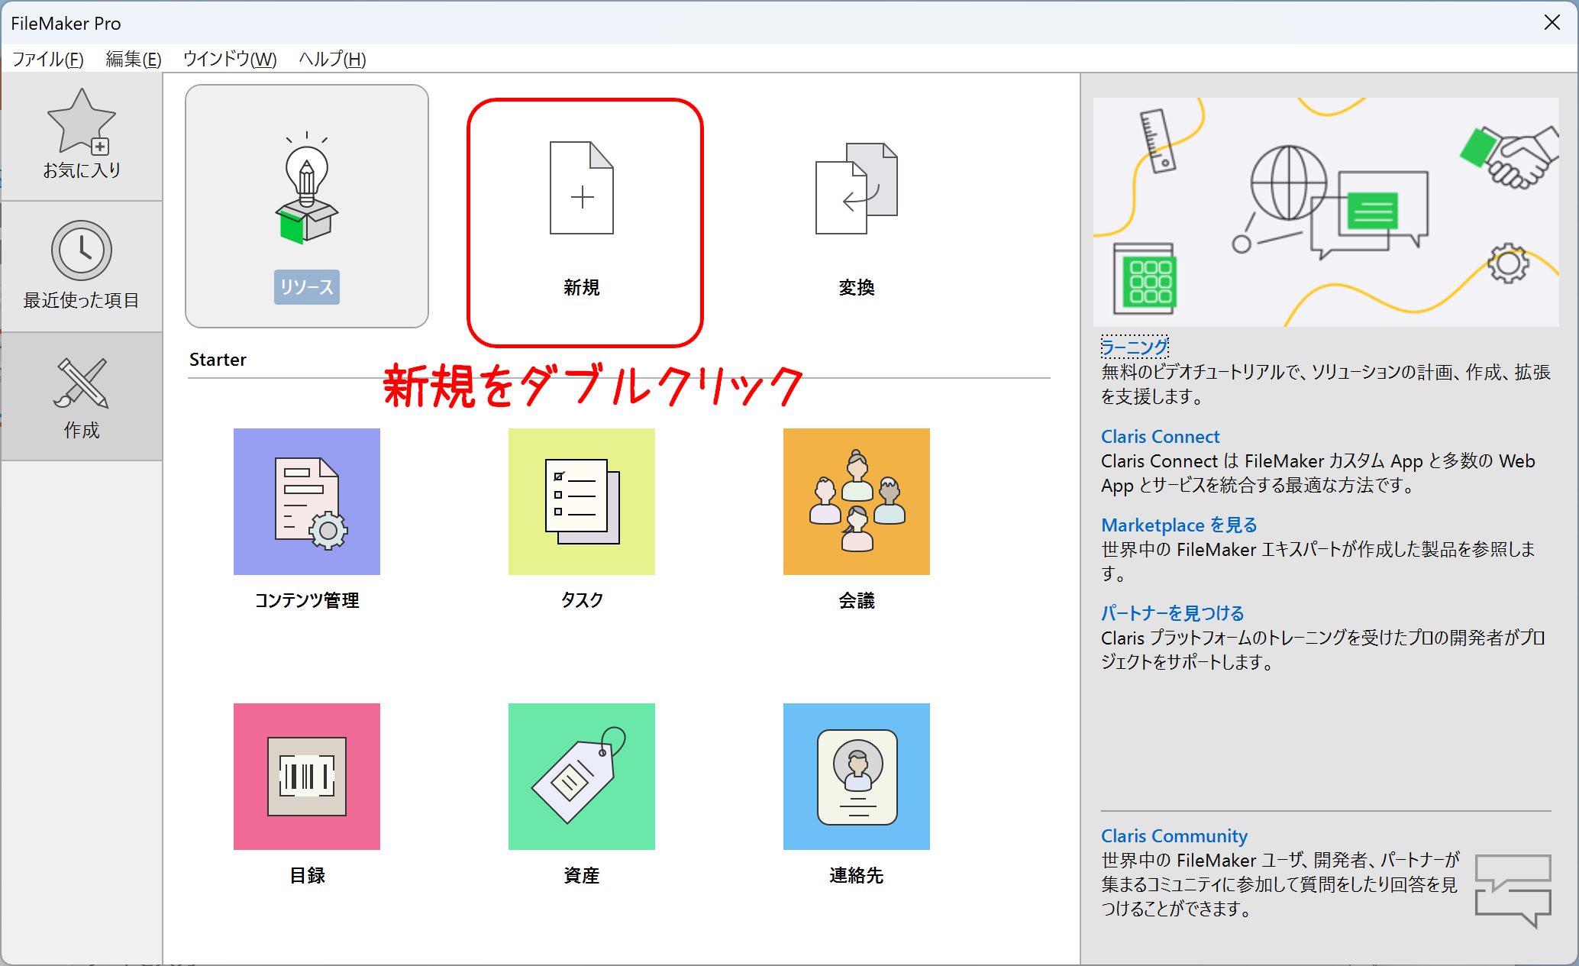Click the 新規 new document icon
The width and height of the screenshot is (1579, 966).
coord(582,189)
